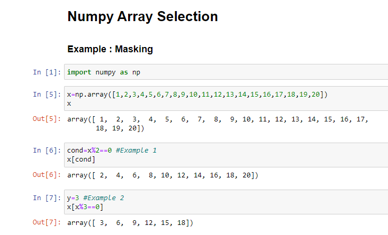The image size is (388, 235).
Task: Click the x[cond] code line
Action: [x=81, y=159]
